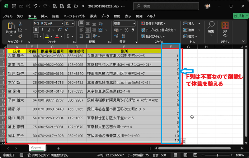Toggle Underline formatting button
249x158 pixels.
pyautogui.click(x=49, y=30)
